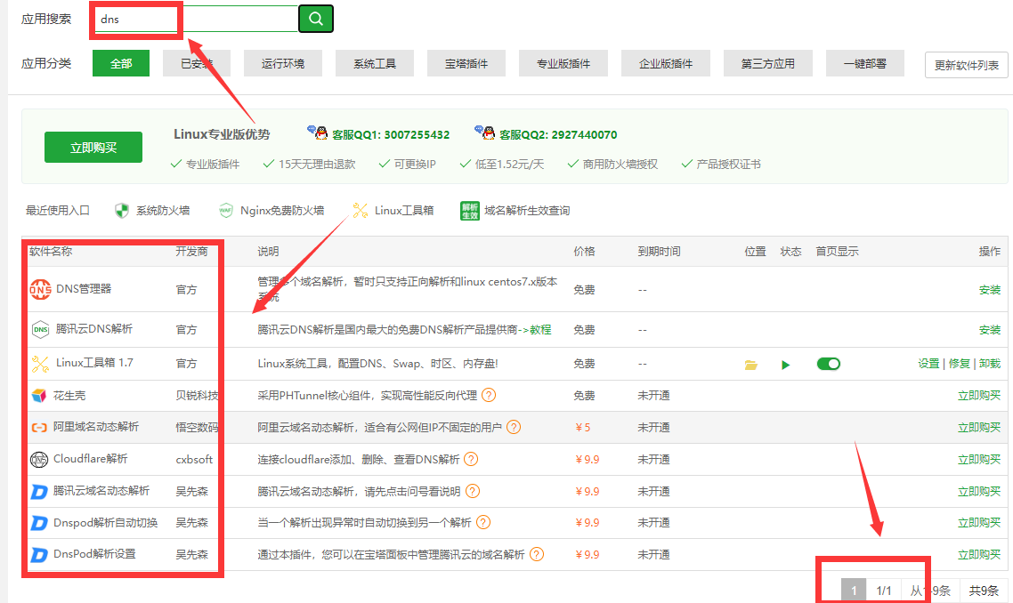Open the 教程 link for 腾讯云DNS解析

pyautogui.click(x=540, y=329)
